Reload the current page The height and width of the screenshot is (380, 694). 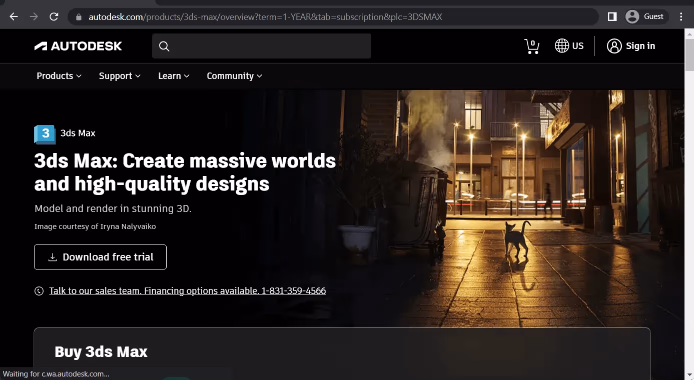(x=54, y=16)
